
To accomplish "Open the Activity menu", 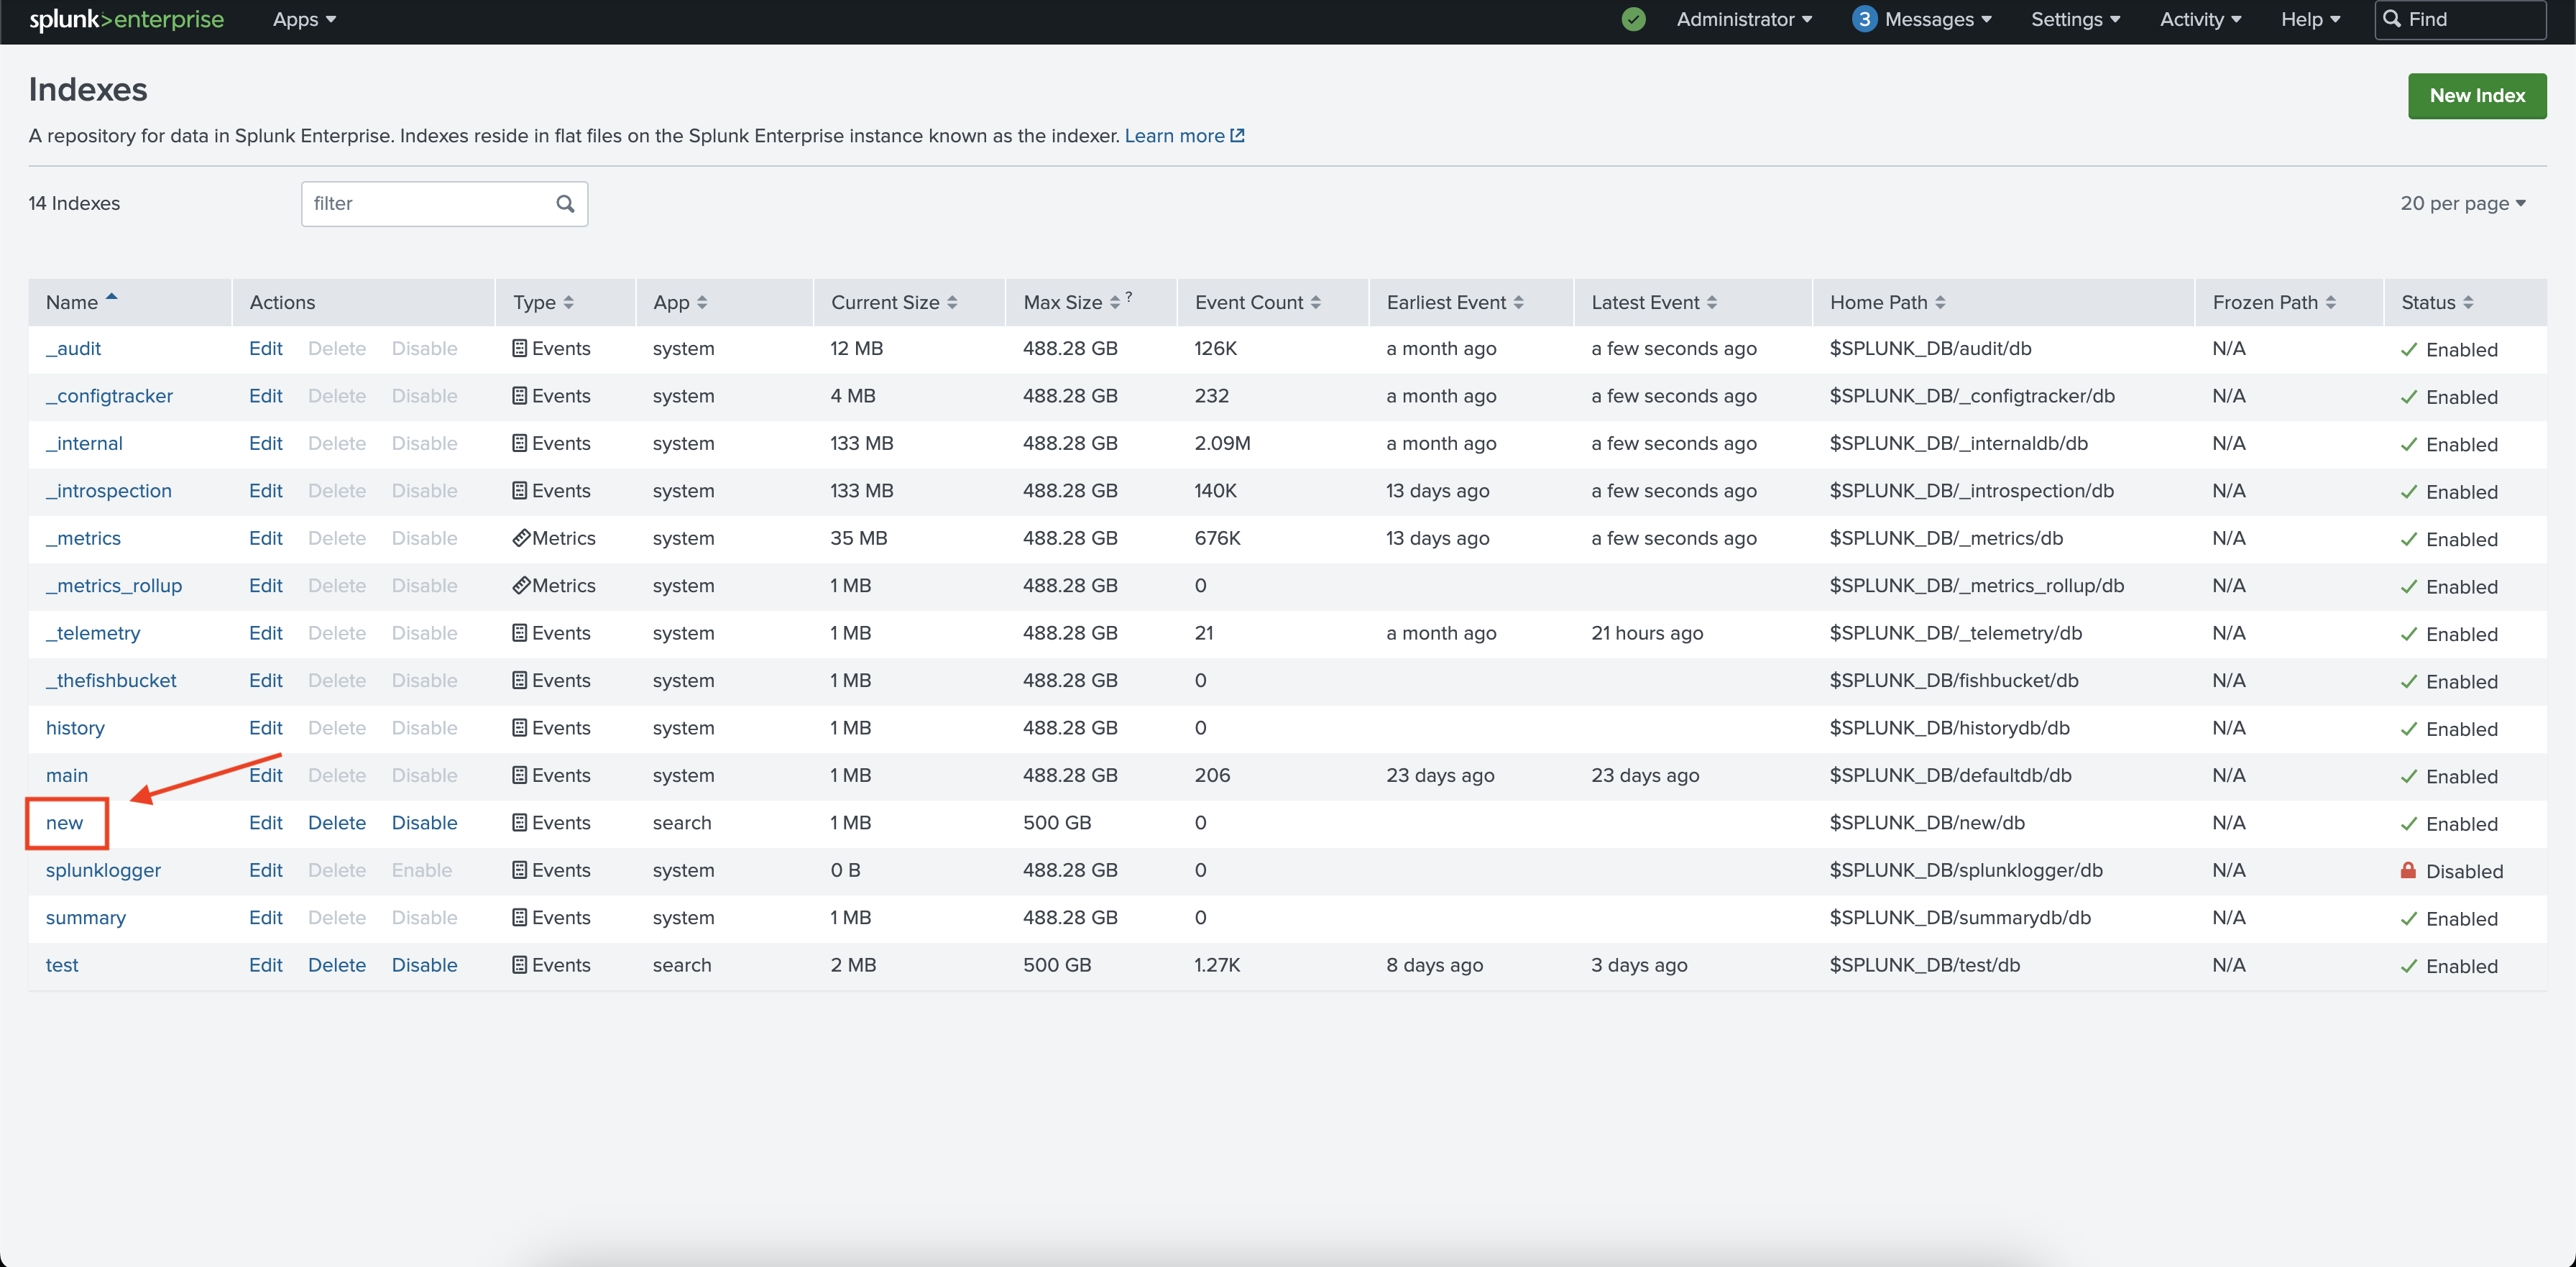I will (x=2200, y=19).
